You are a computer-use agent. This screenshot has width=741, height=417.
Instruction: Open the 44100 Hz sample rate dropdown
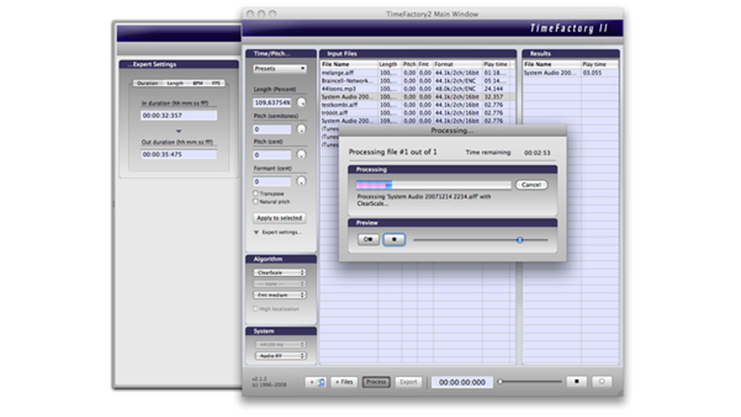click(x=280, y=345)
